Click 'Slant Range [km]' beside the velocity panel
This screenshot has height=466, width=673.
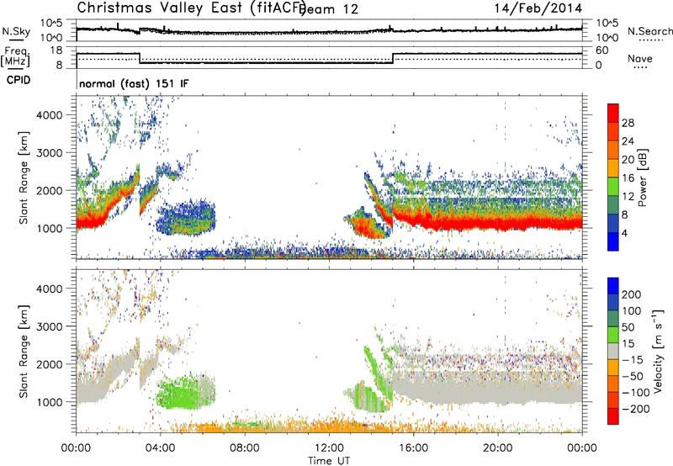[24, 351]
